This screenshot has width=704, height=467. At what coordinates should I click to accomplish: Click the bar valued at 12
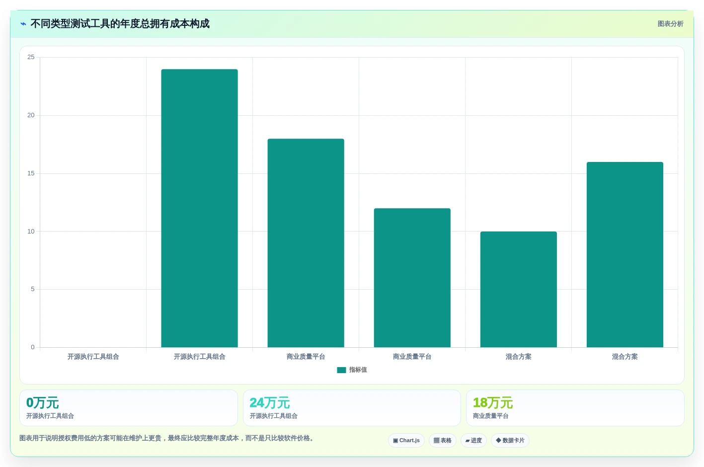coord(412,278)
